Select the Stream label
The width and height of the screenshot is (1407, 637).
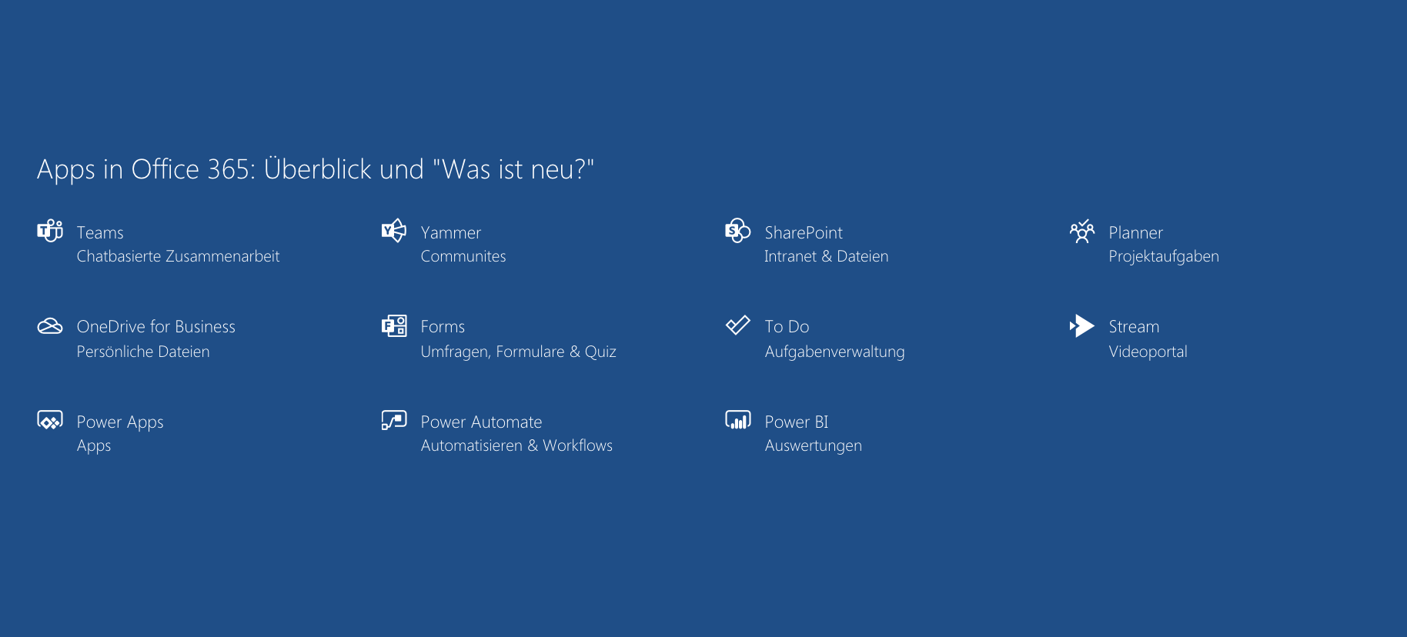coord(1134,327)
